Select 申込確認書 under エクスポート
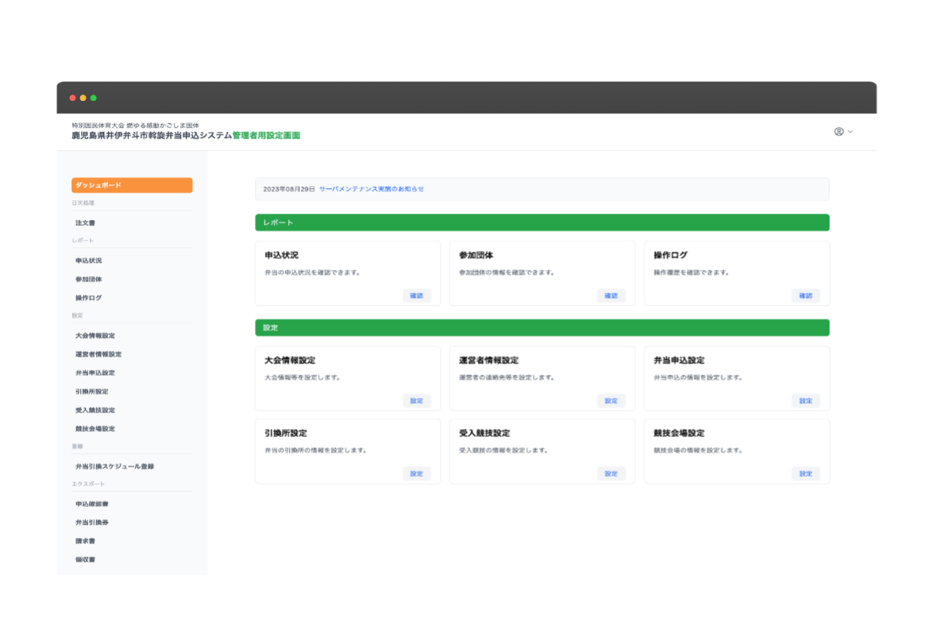Viewport: 933px width, 622px height. [91, 504]
